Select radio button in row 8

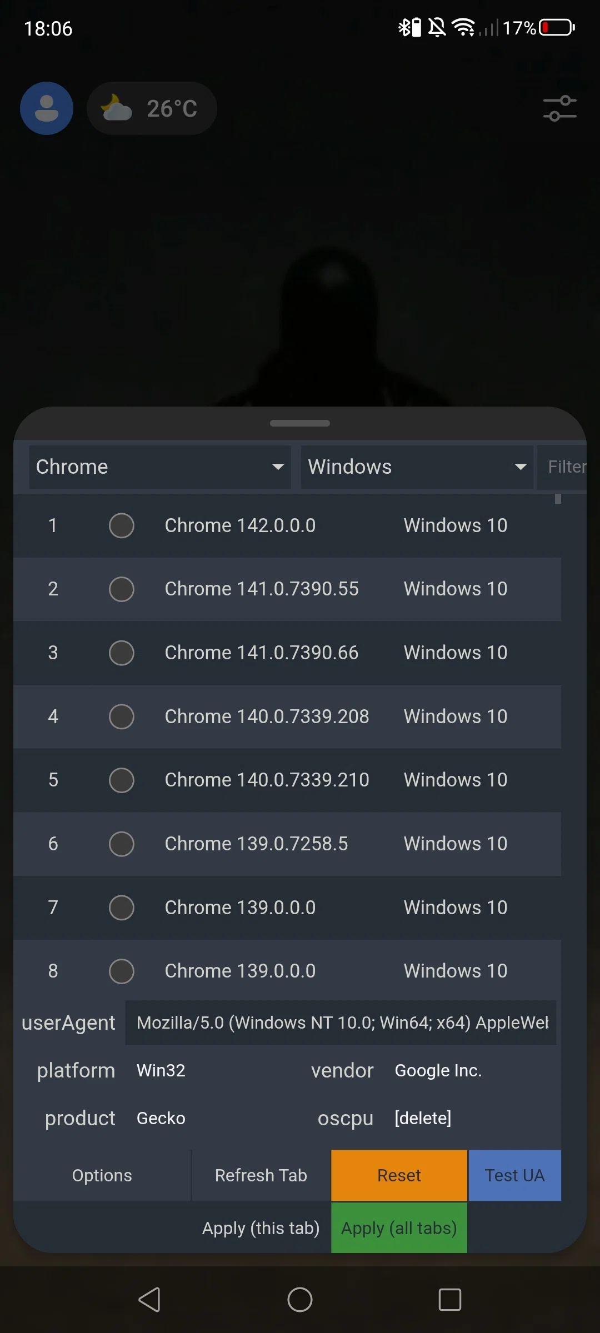122,971
